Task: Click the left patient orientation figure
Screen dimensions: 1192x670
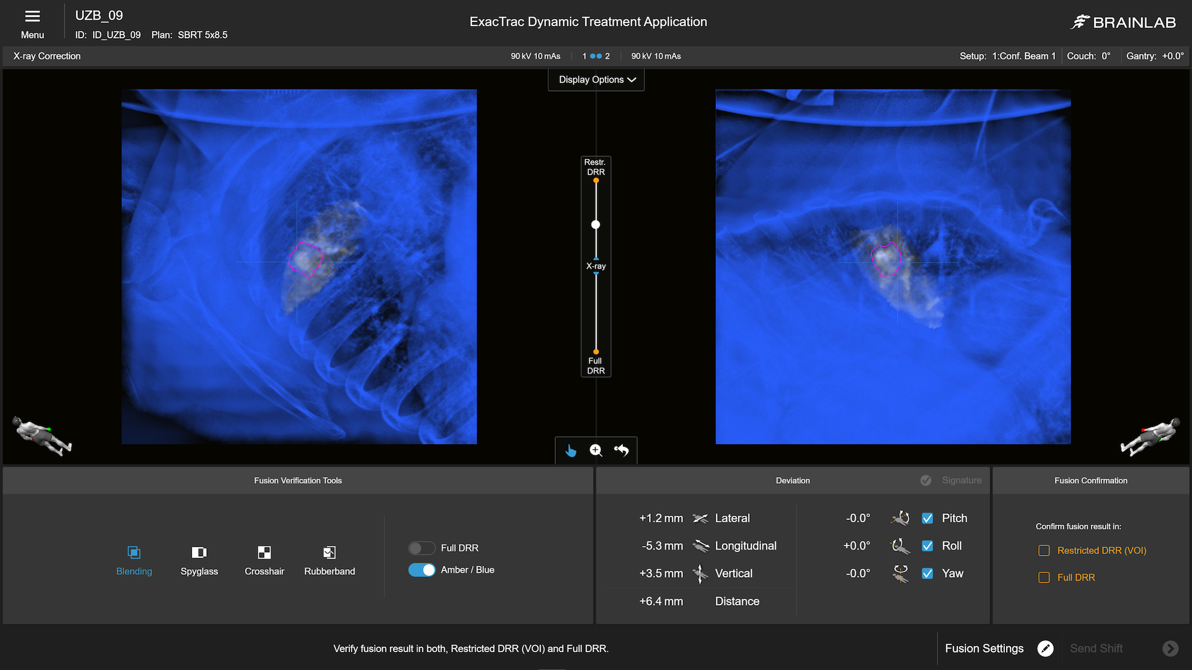Action: pyautogui.click(x=42, y=436)
